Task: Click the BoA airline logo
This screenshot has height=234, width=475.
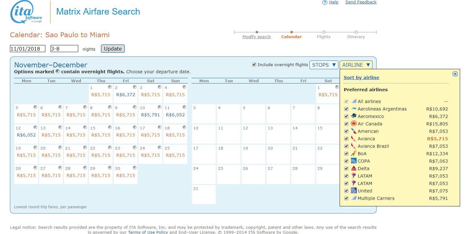Action: pos(354,154)
